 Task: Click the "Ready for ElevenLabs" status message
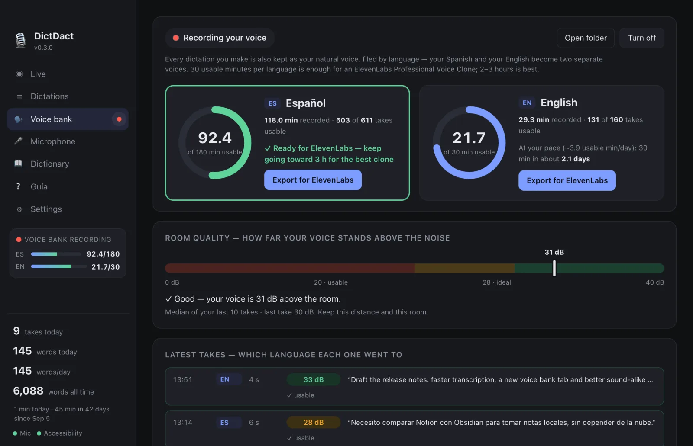[x=329, y=154]
